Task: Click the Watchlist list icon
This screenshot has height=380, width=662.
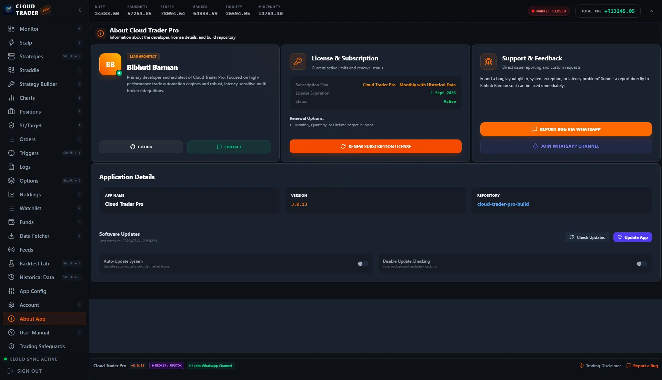Action: pyautogui.click(x=11, y=208)
